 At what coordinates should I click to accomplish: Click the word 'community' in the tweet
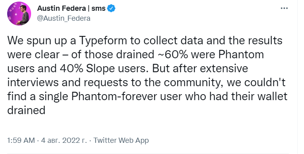(x=193, y=83)
